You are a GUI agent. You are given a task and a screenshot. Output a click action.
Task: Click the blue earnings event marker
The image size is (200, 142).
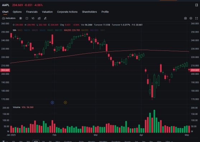coord(52,103)
